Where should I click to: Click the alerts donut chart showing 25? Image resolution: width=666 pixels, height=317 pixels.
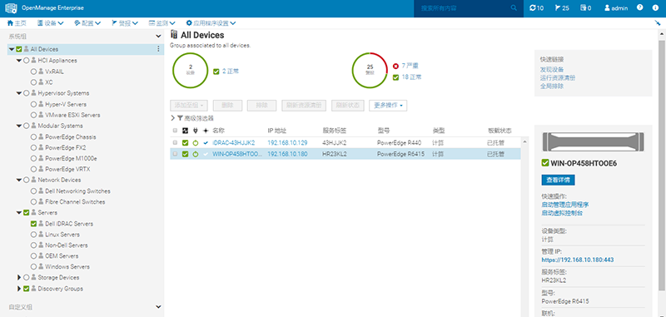[370, 71]
